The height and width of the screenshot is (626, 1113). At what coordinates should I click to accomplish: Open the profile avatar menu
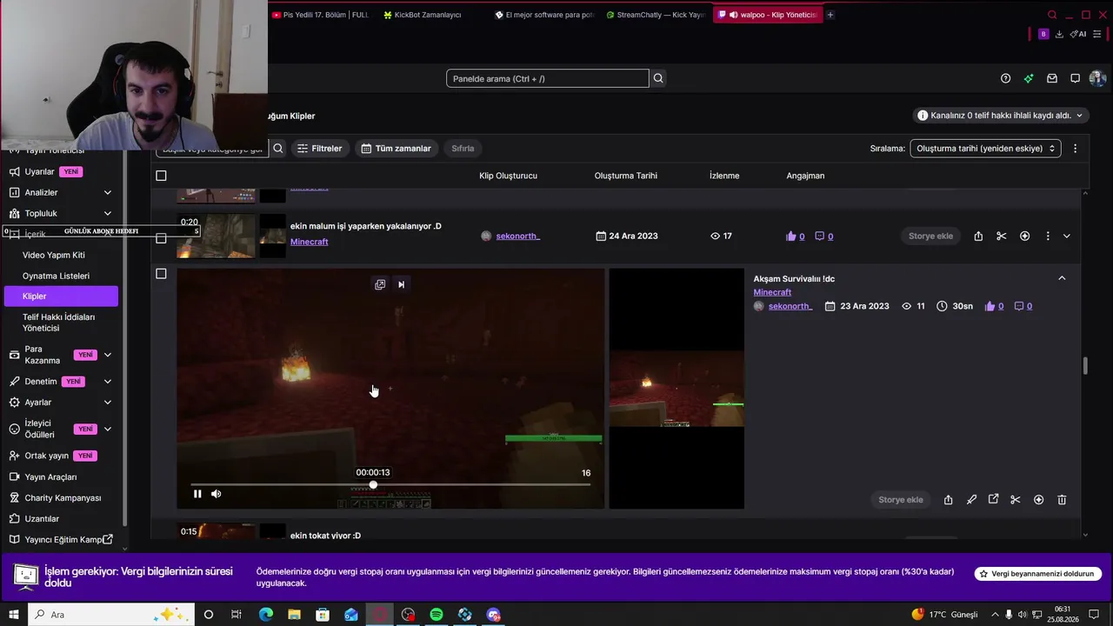[1097, 78]
